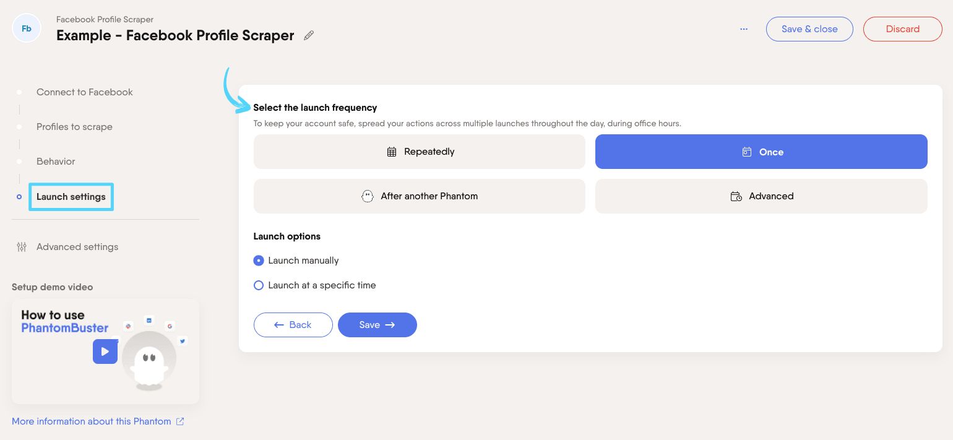
Task: Click the calendar-clock icon on Advanced
Action: pos(736,196)
